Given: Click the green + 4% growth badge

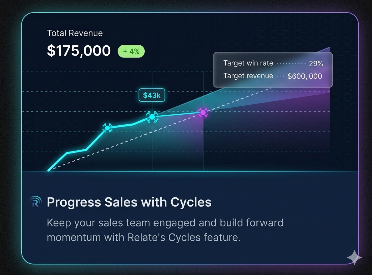Looking at the screenshot, I should tap(131, 51).
